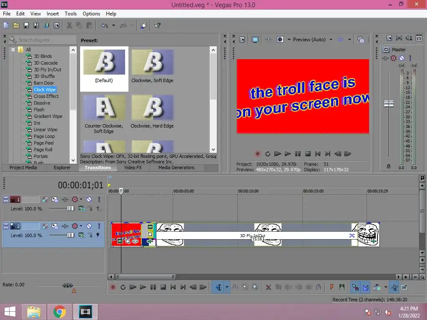Click the Undo arrow in main toolbar

(x=105, y=25)
